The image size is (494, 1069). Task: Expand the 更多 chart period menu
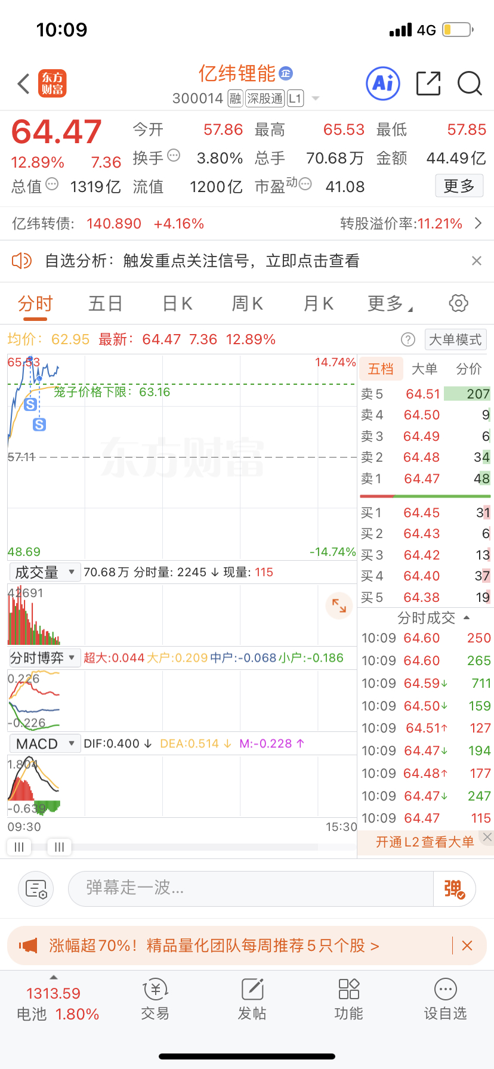pos(390,304)
